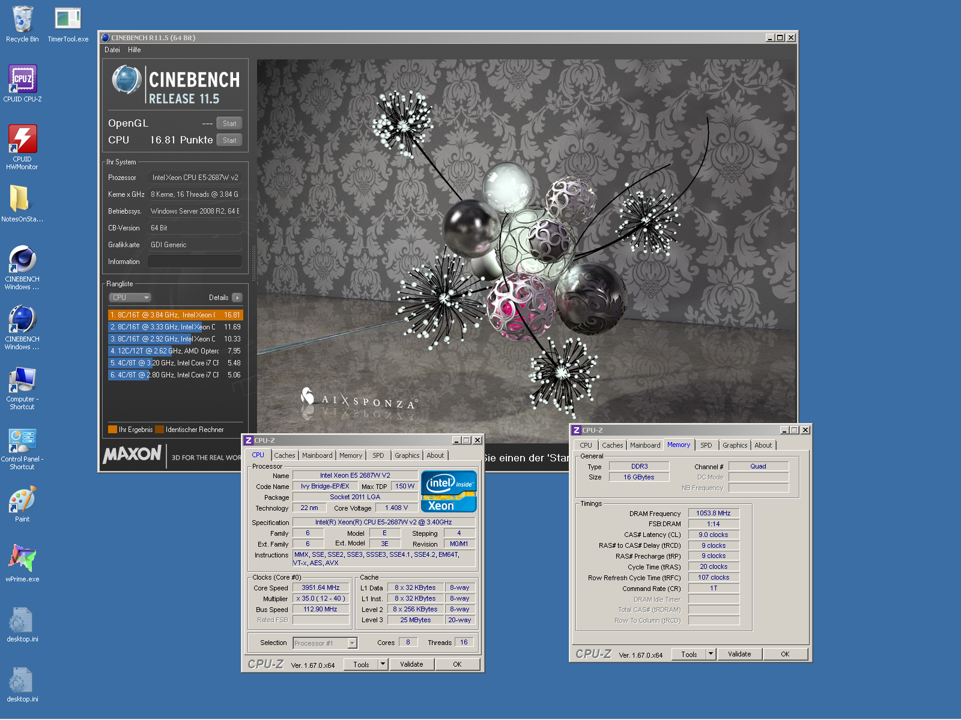Viewport: 961px width, 720px height.
Task: Open the Datei menu in Cinebench
Action: (x=112, y=50)
